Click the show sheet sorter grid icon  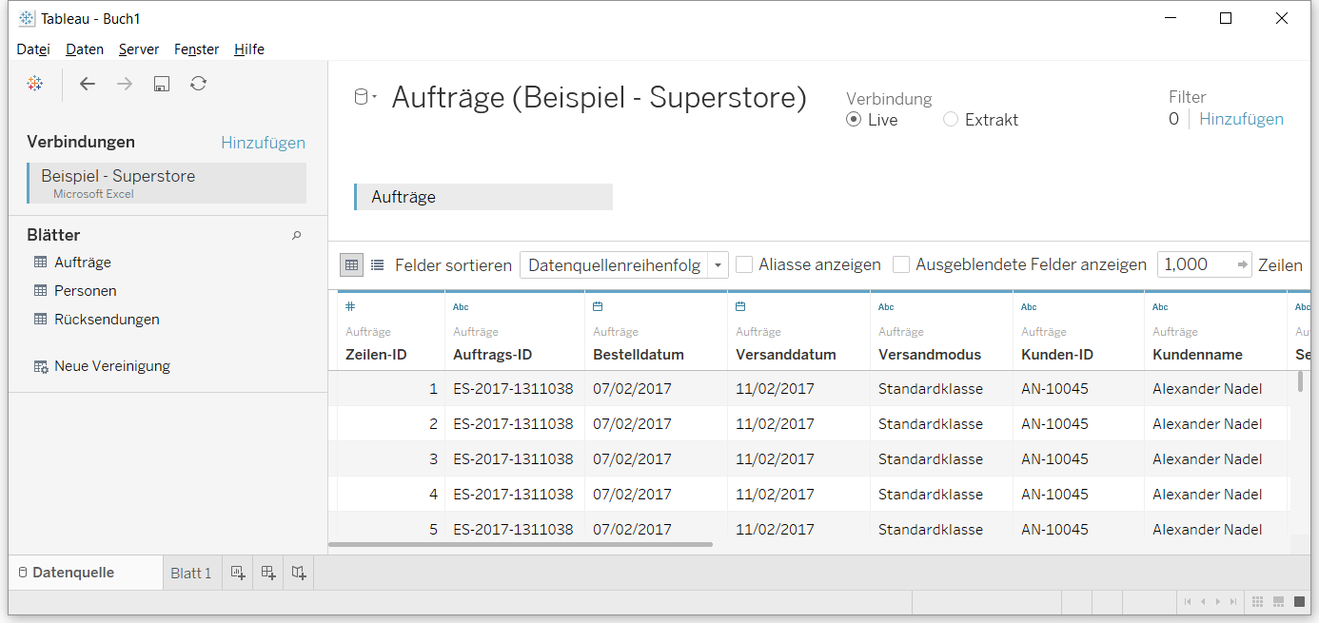point(1257,601)
